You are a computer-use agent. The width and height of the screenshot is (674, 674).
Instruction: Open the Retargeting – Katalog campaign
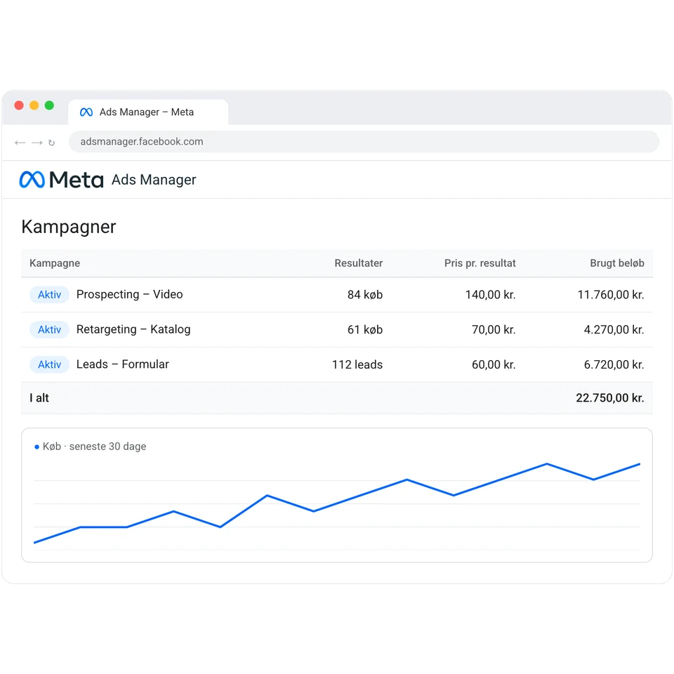133,329
